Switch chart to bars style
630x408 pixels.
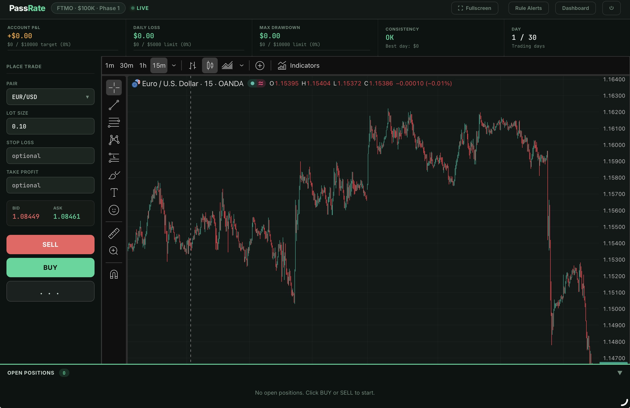click(x=193, y=65)
